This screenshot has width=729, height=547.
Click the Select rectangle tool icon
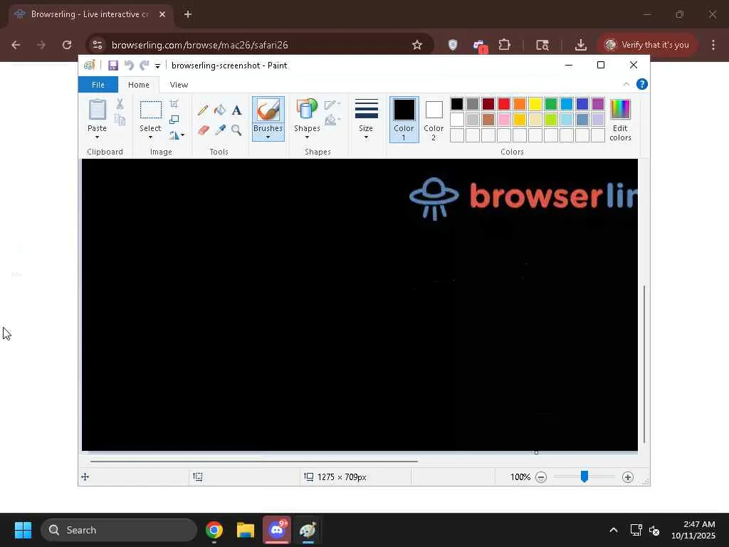coord(151,110)
